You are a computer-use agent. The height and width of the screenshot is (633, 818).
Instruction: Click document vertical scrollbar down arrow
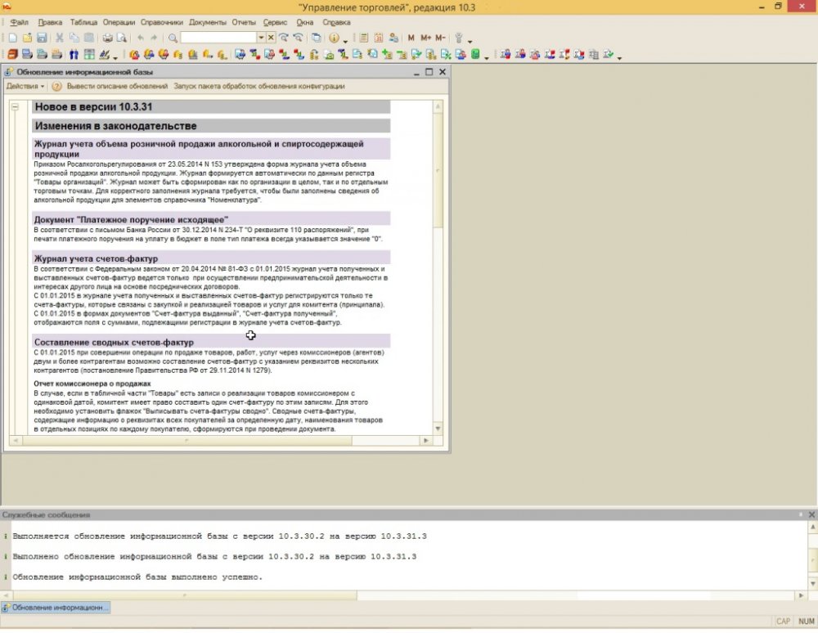(438, 429)
